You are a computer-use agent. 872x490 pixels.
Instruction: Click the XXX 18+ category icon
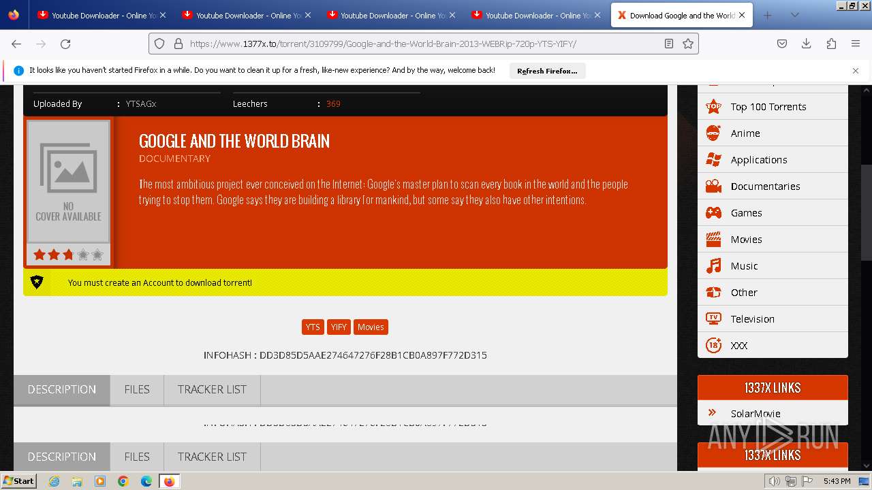tap(713, 345)
